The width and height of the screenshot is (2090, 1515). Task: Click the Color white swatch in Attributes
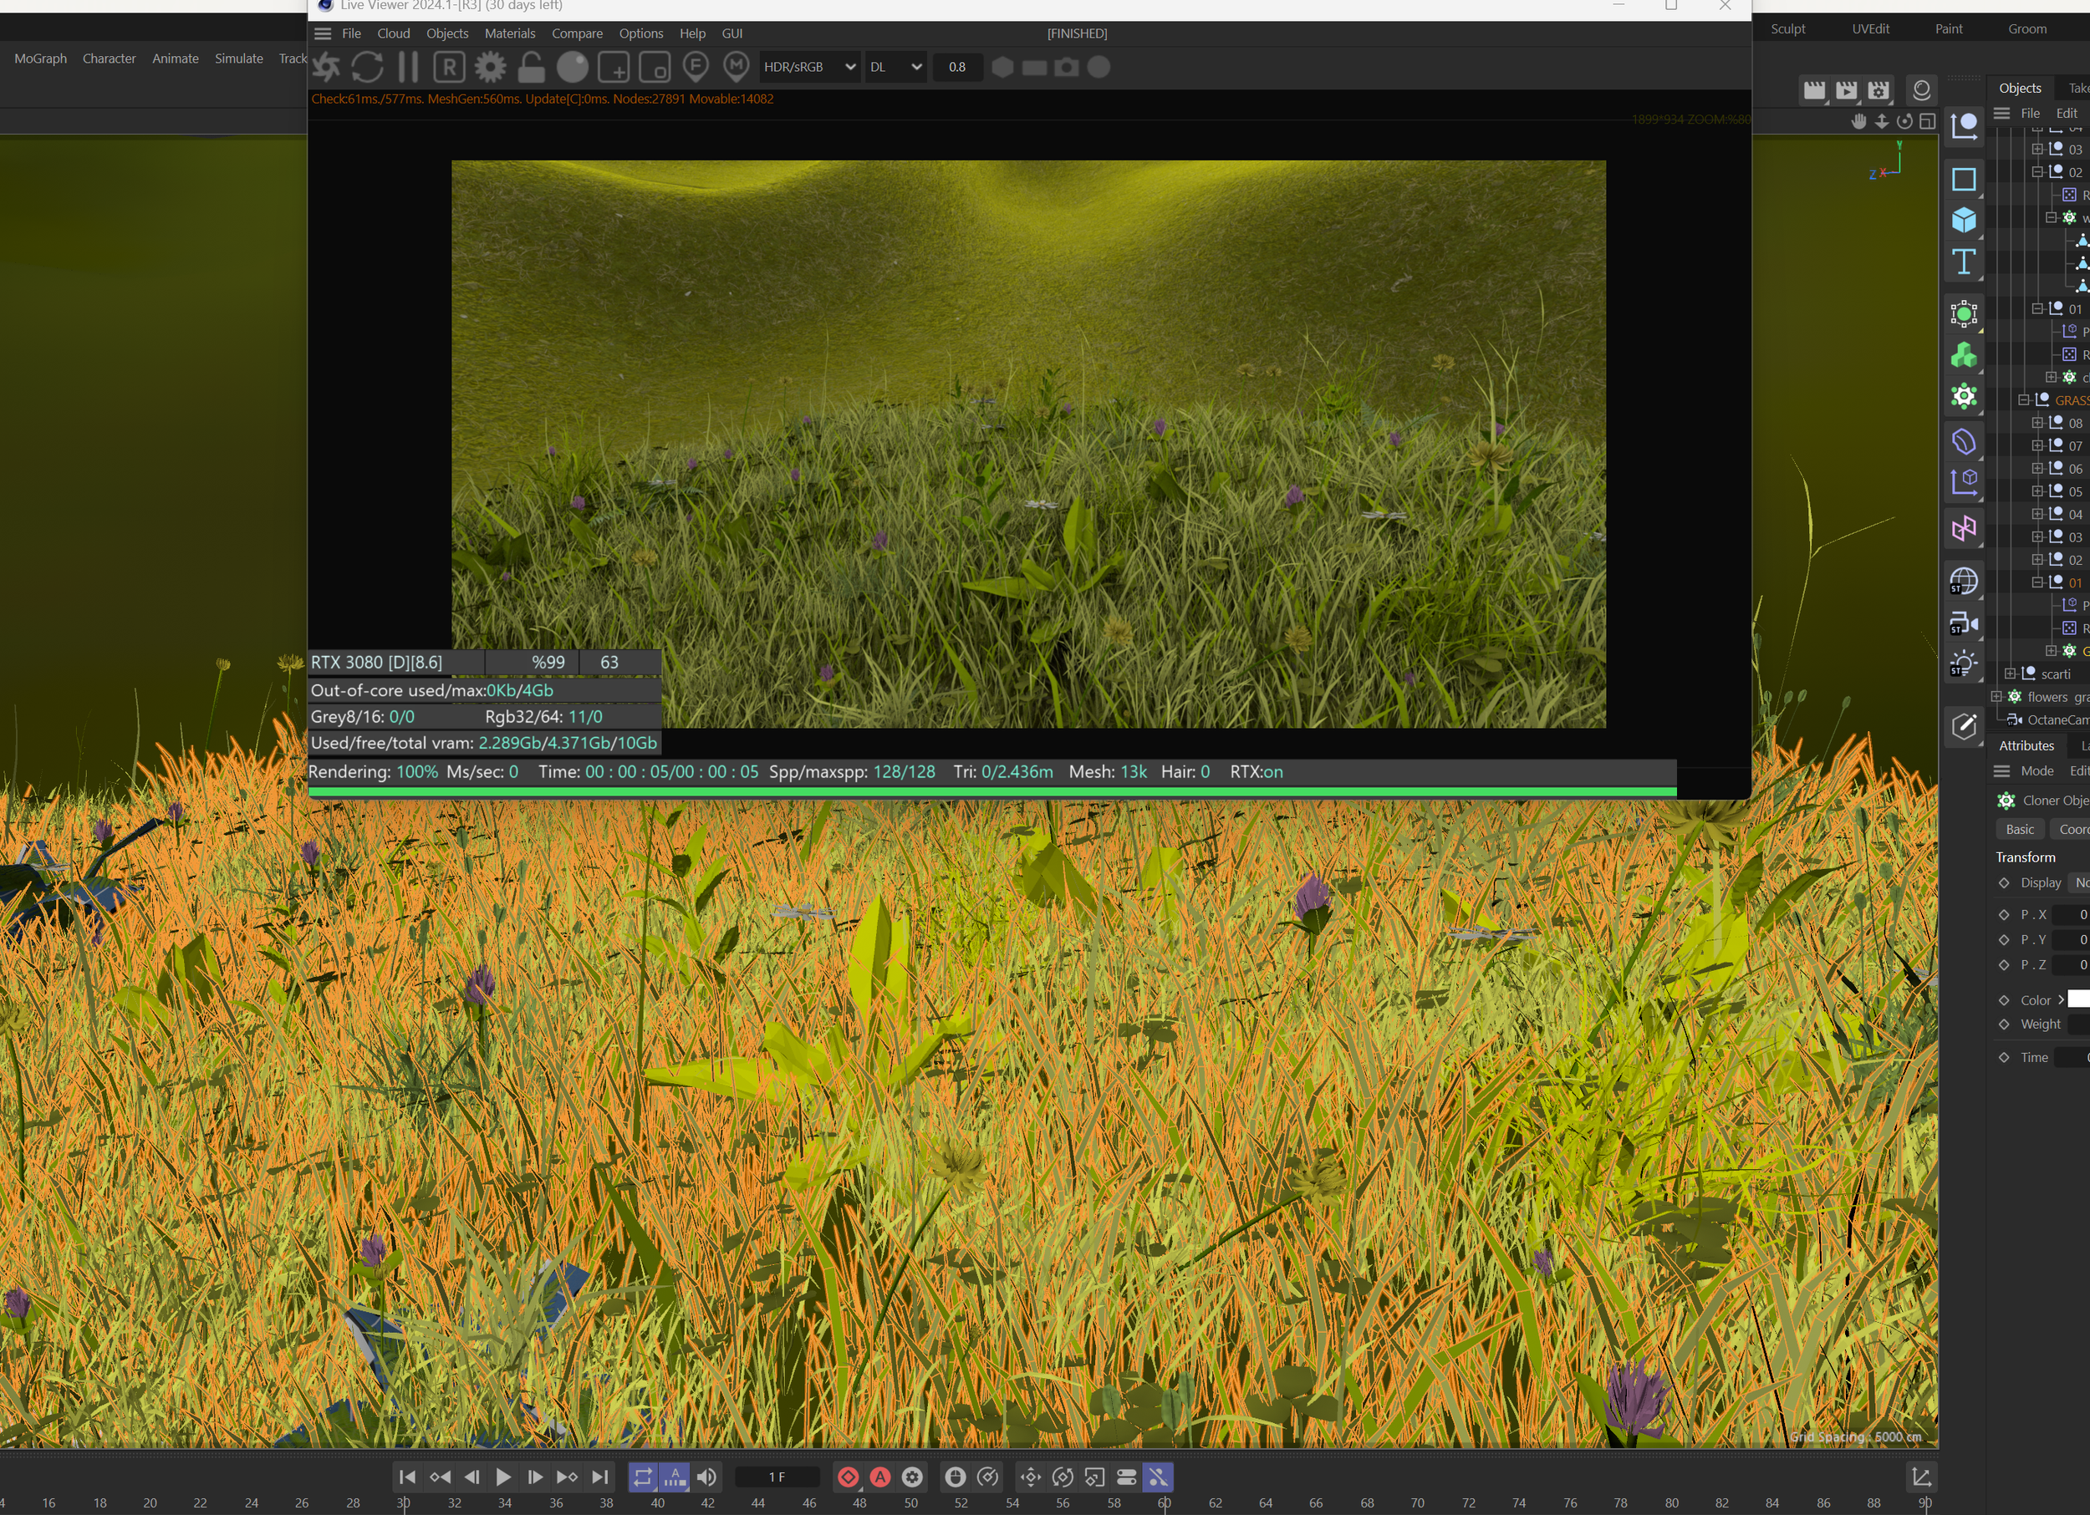[2079, 999]
